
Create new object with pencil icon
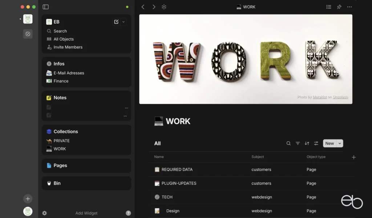[116, 22]
